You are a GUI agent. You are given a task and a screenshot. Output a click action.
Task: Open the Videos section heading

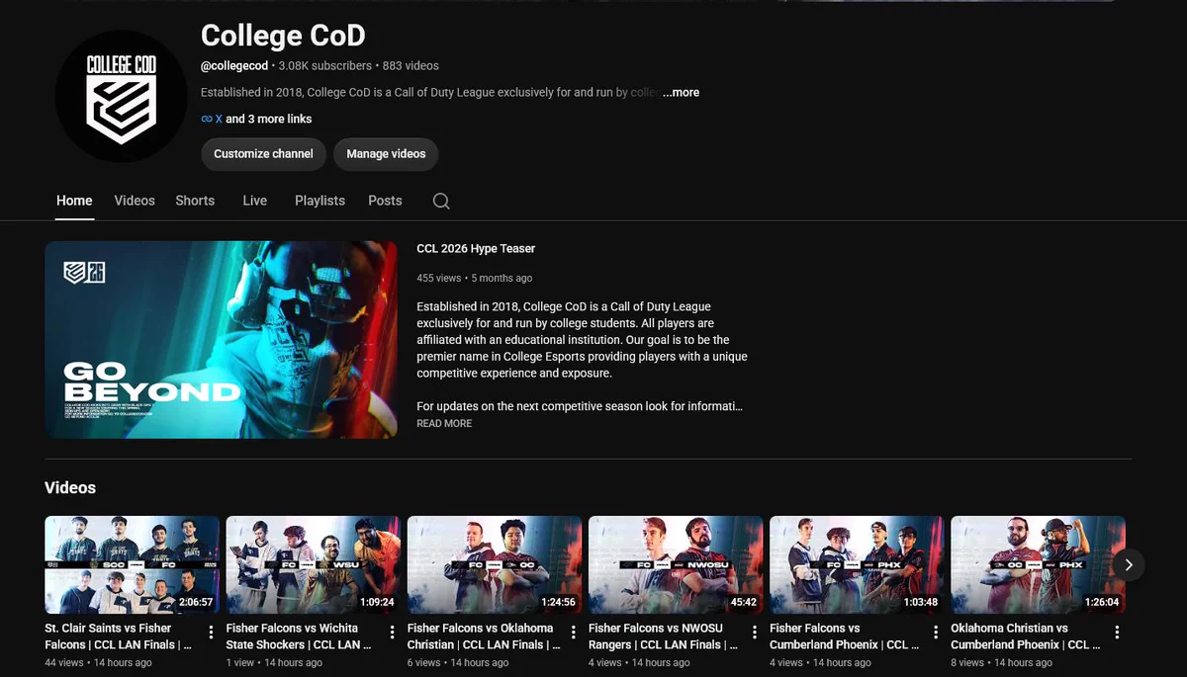[70, 488]
